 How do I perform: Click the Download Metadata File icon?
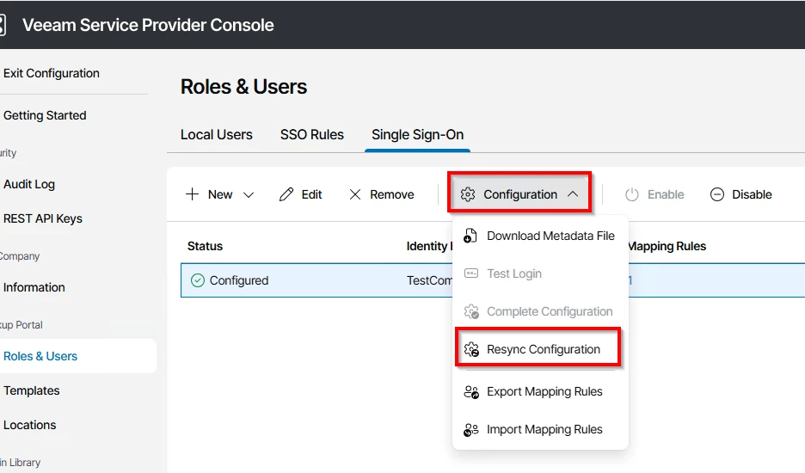tap(470, 236)
